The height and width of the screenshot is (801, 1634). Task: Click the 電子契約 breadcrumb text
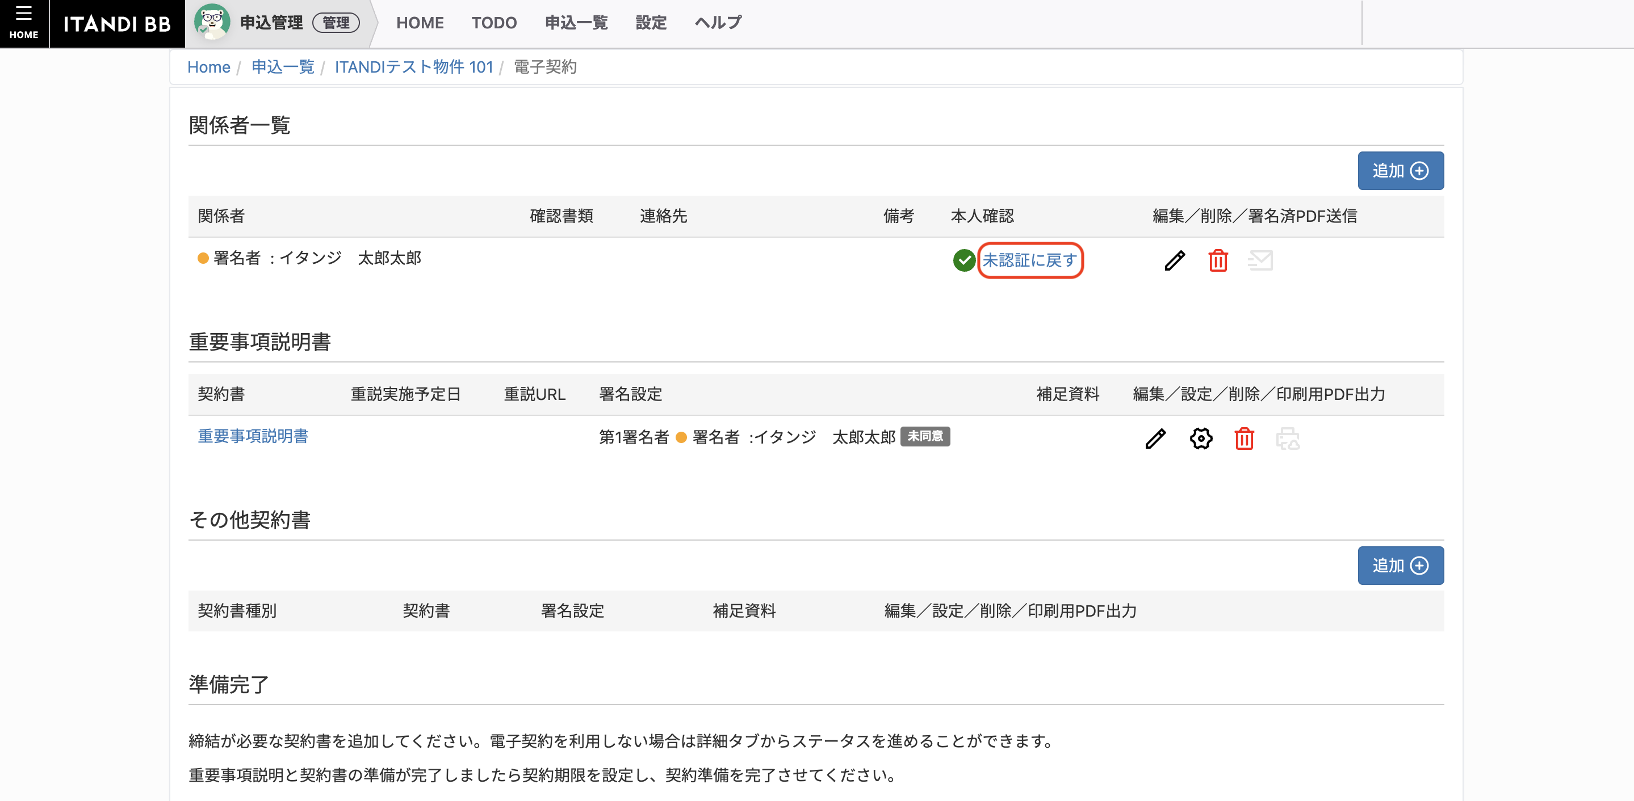545,67
